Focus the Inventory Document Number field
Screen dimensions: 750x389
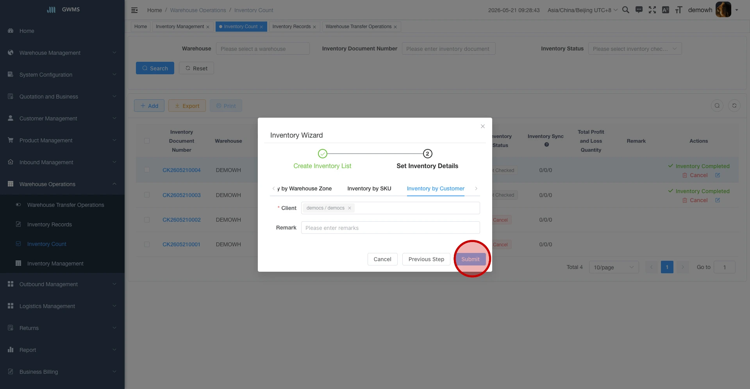pyautogui.click(x=448, y=49)
